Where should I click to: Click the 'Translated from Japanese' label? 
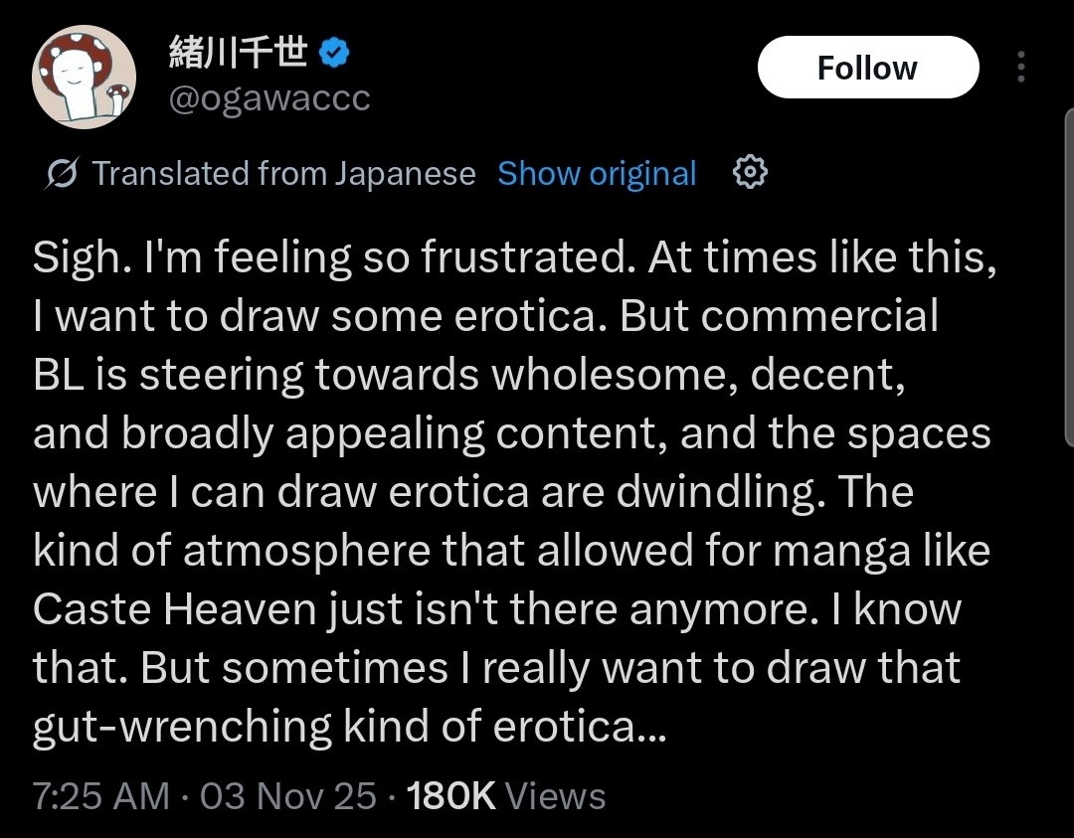tap(283, 174)
